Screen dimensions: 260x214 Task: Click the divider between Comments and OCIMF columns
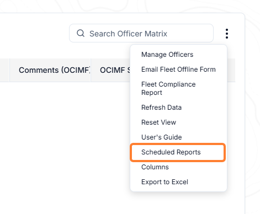(91, 70)
